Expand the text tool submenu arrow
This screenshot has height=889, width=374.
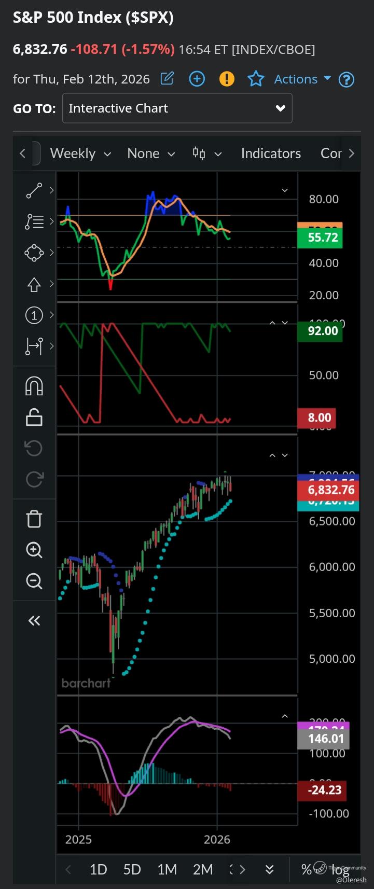51,221
